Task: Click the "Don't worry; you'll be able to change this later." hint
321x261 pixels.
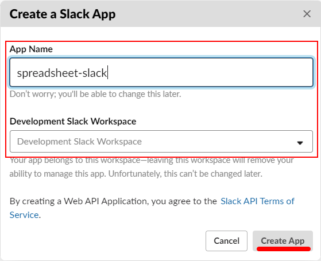Action: click(95, 94)
